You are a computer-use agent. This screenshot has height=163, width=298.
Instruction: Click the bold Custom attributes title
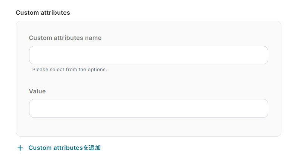coord(43,12)
